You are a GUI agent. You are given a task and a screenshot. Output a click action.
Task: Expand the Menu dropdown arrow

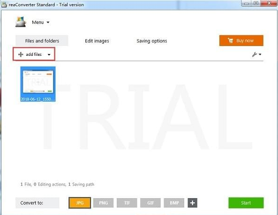pos(48,23)
